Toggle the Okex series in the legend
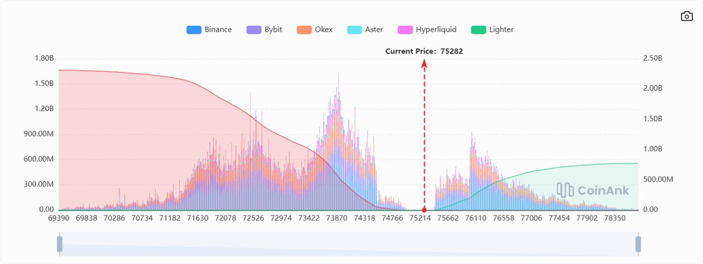The image size is (703, 264). [315, 29]
